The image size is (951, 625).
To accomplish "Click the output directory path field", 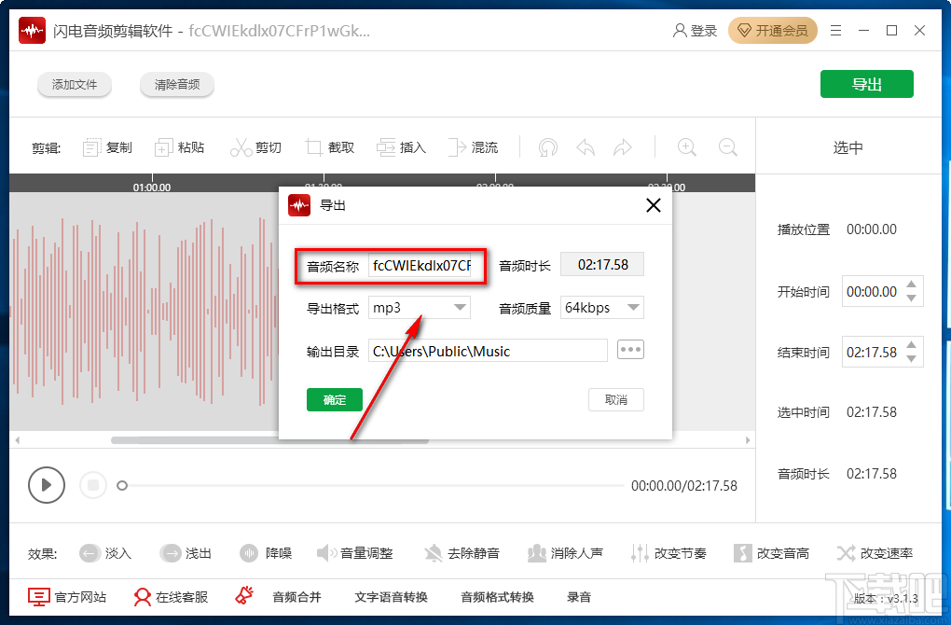I will click(489, 351).
